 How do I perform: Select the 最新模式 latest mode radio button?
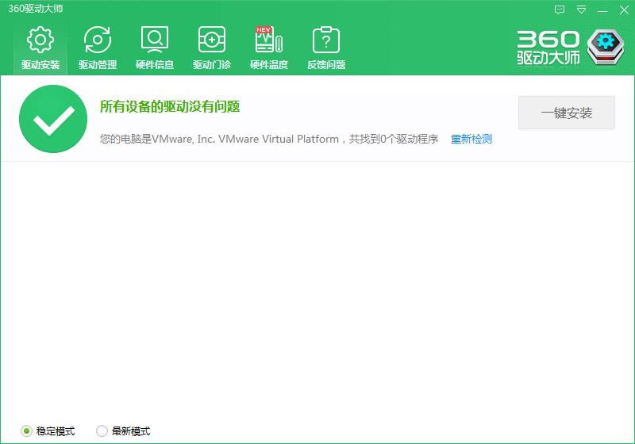[x=102, y=431]
